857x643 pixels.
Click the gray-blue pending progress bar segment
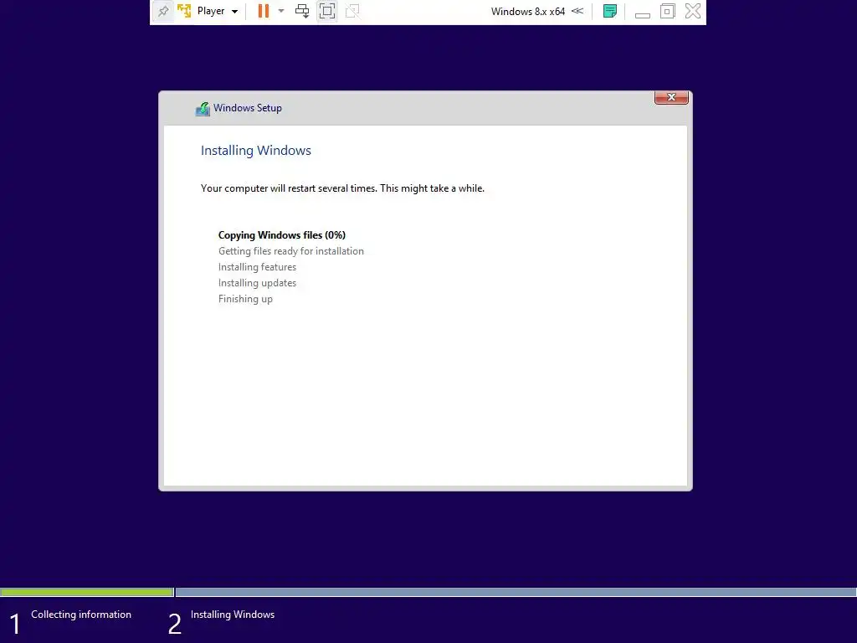pos(516,592)
